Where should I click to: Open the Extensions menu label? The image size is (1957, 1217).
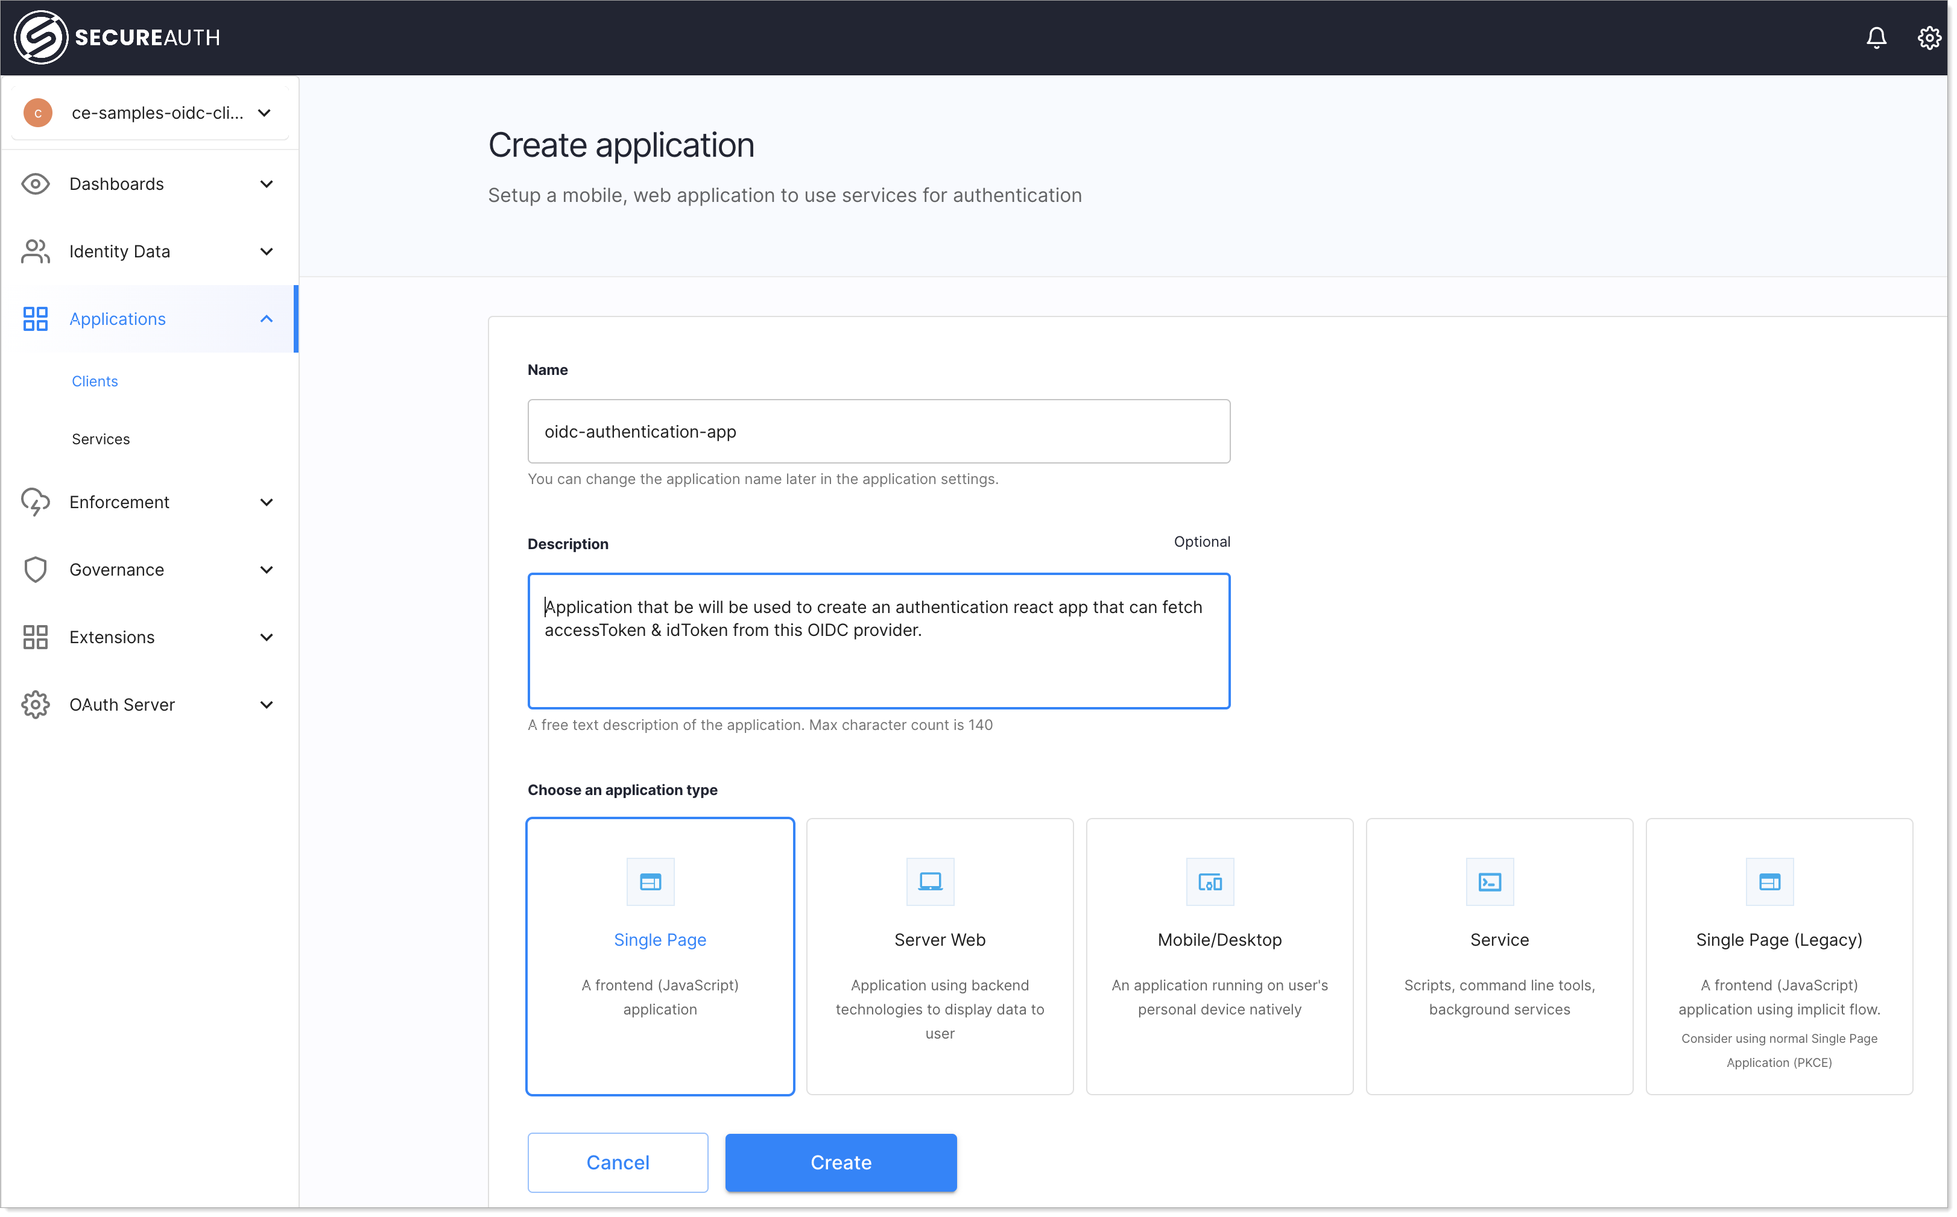tap(112, 638)
